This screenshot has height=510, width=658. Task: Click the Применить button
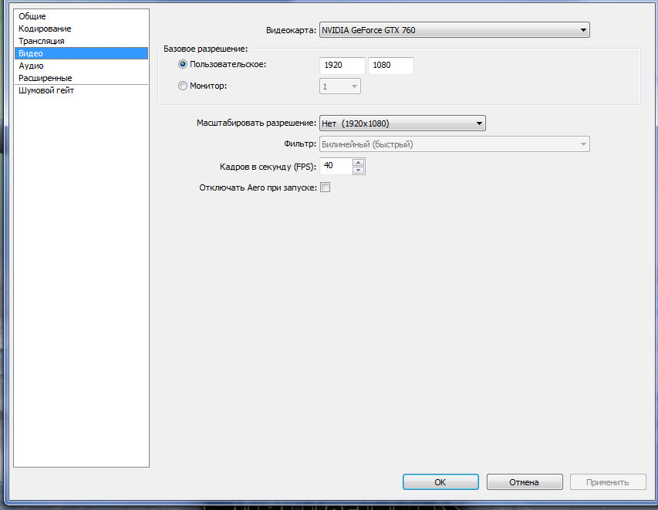tap(608, 482)
